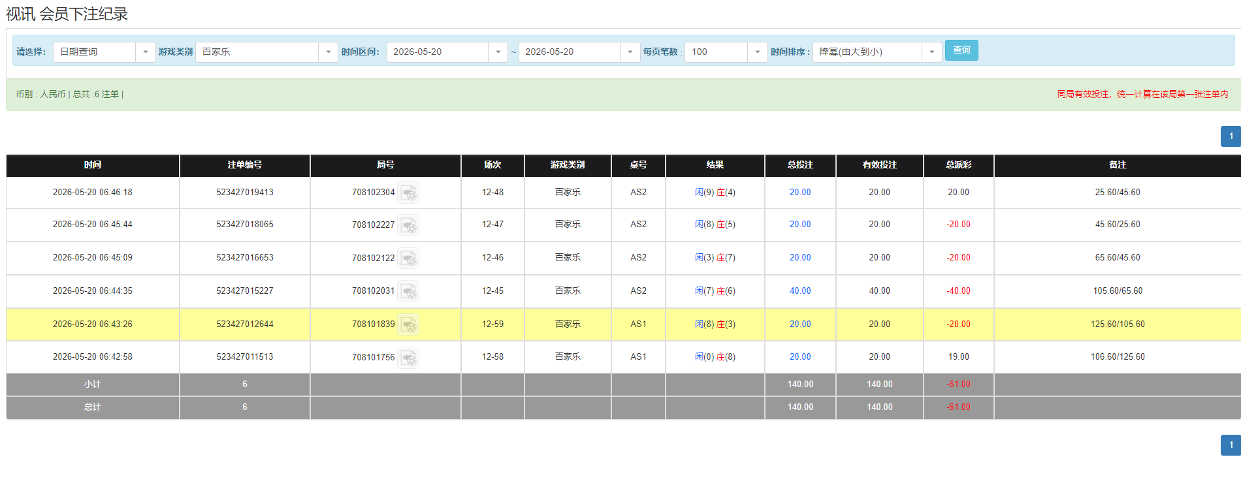Select bet number 523427011513
Image resolution: width=1241 pixels, height=502 pixels.
click(245, 357)
